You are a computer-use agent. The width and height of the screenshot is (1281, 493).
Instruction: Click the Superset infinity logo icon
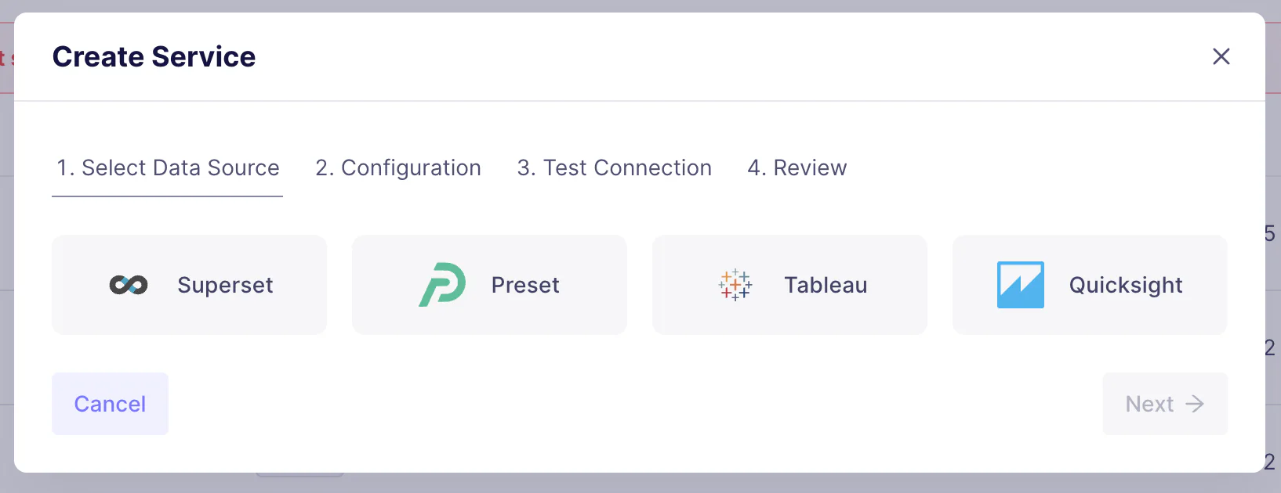point(129,285)
